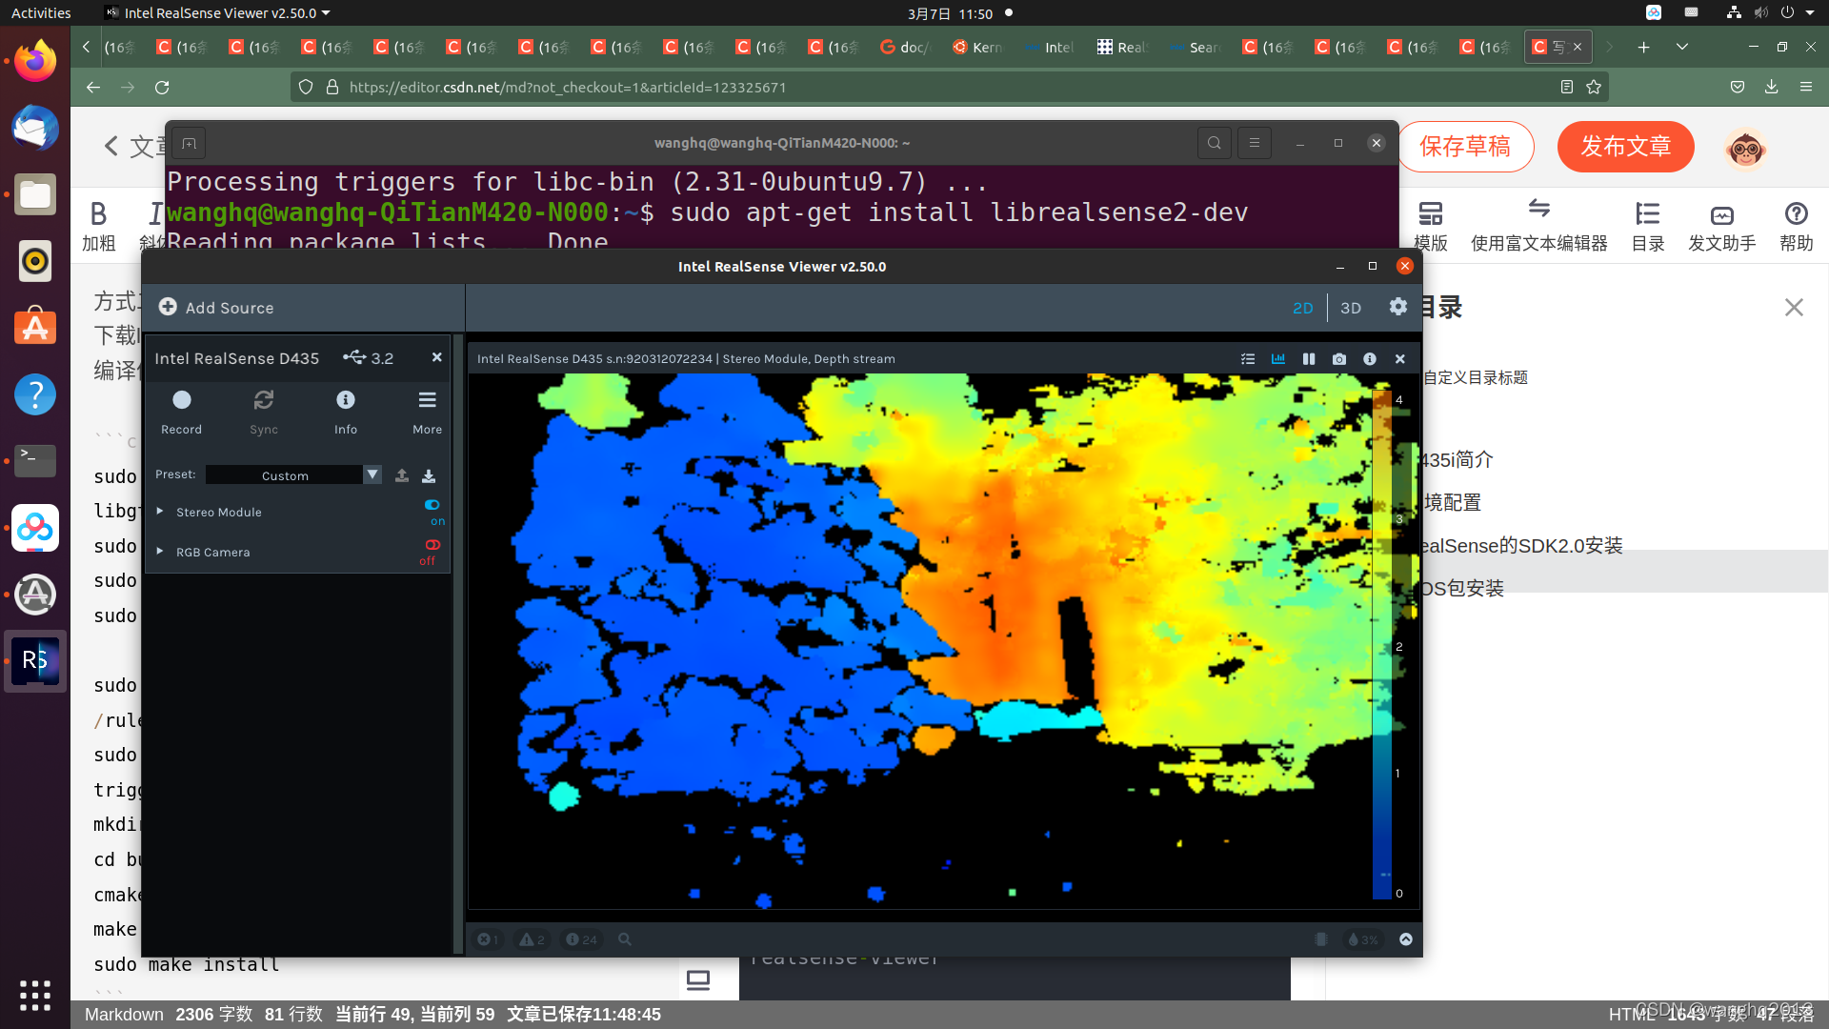Click the 3% usage indicator
The width and height of the screenshot is (1829, 1029).
1363,939
